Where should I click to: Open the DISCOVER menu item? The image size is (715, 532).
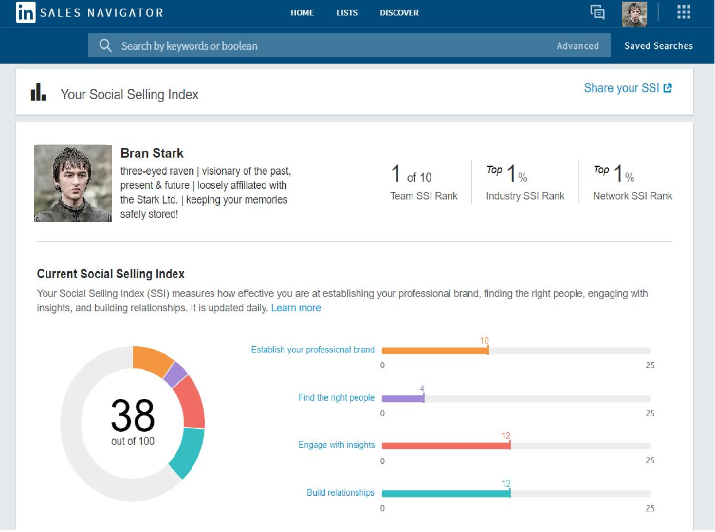(x=399, y=13)
